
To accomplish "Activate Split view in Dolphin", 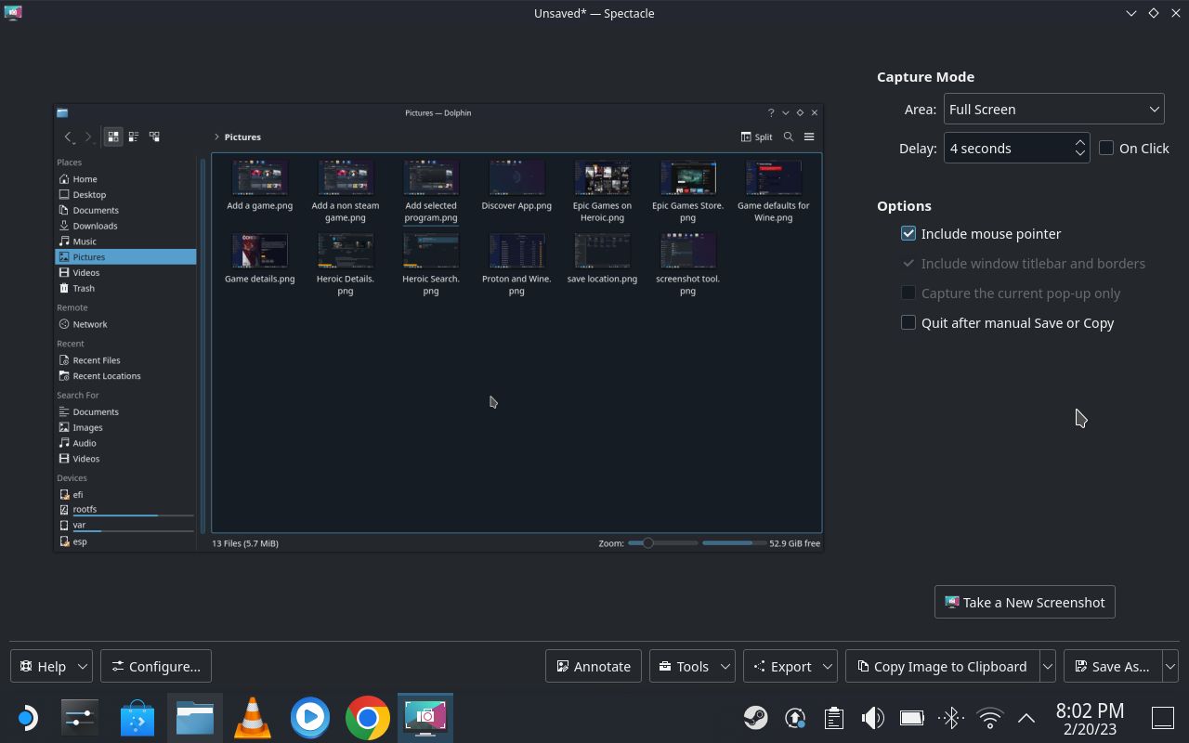I will [x=755, y=137].
